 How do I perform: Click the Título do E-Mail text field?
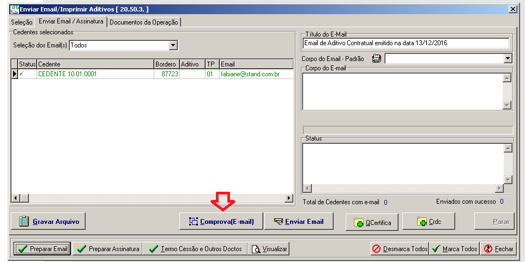click(x=406, y=43)
